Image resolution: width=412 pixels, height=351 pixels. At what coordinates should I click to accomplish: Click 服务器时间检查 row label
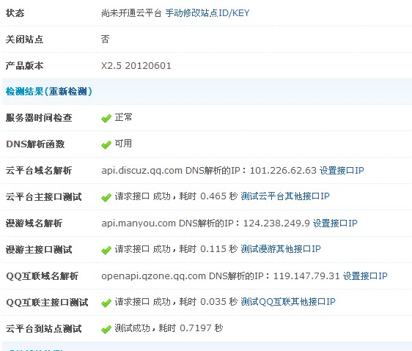point(39,118)
